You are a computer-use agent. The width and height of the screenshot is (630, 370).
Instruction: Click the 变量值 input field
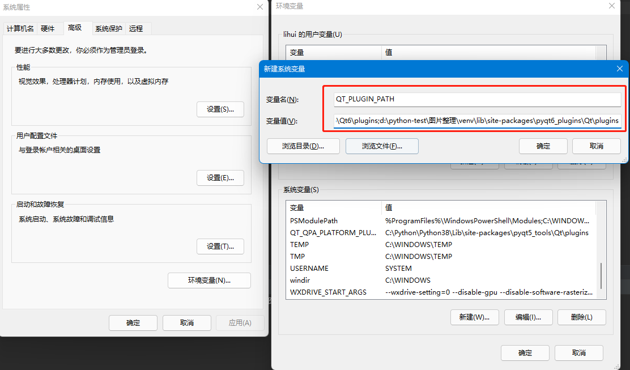coord(476,120)
